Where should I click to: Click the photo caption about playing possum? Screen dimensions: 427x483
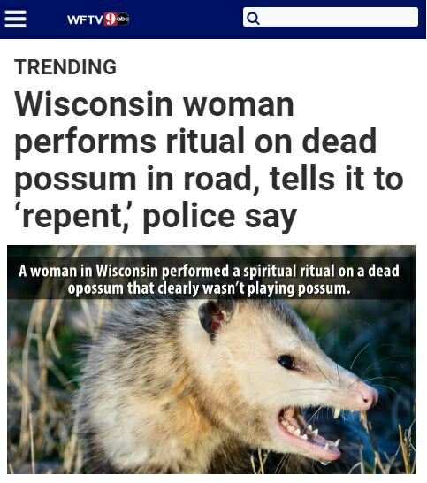209,280
